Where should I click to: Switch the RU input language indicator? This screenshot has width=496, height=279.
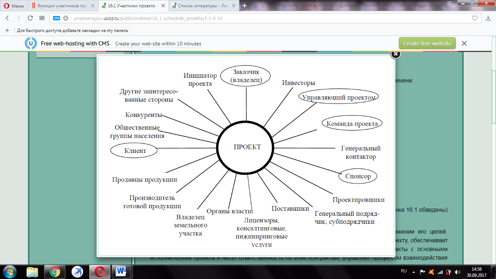pos(404,271)
